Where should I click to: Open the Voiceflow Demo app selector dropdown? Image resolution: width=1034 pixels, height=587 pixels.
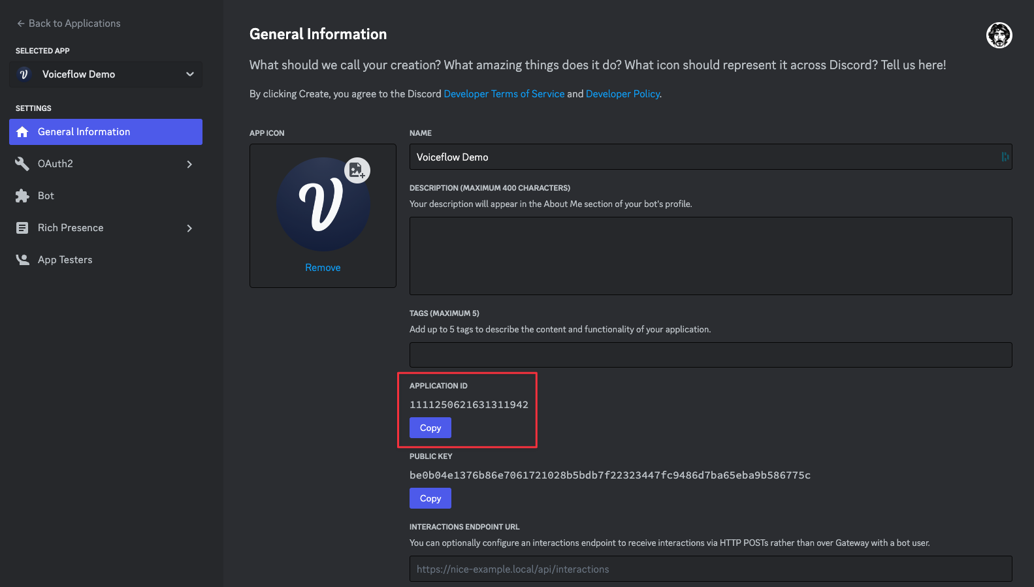[x=106, y=74]
